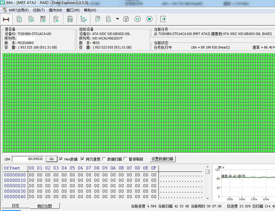Click offset row 00000010 in hex view
This screenshot has height=211, width=275.
(15, 180)
